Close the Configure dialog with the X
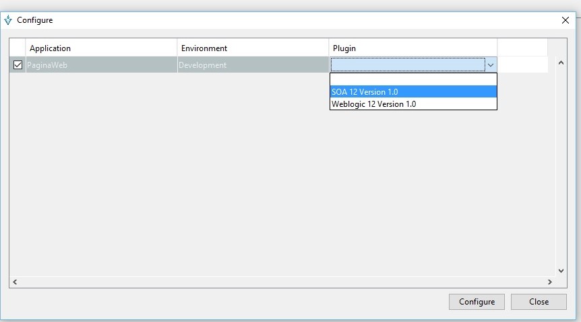 pos(565,20)
